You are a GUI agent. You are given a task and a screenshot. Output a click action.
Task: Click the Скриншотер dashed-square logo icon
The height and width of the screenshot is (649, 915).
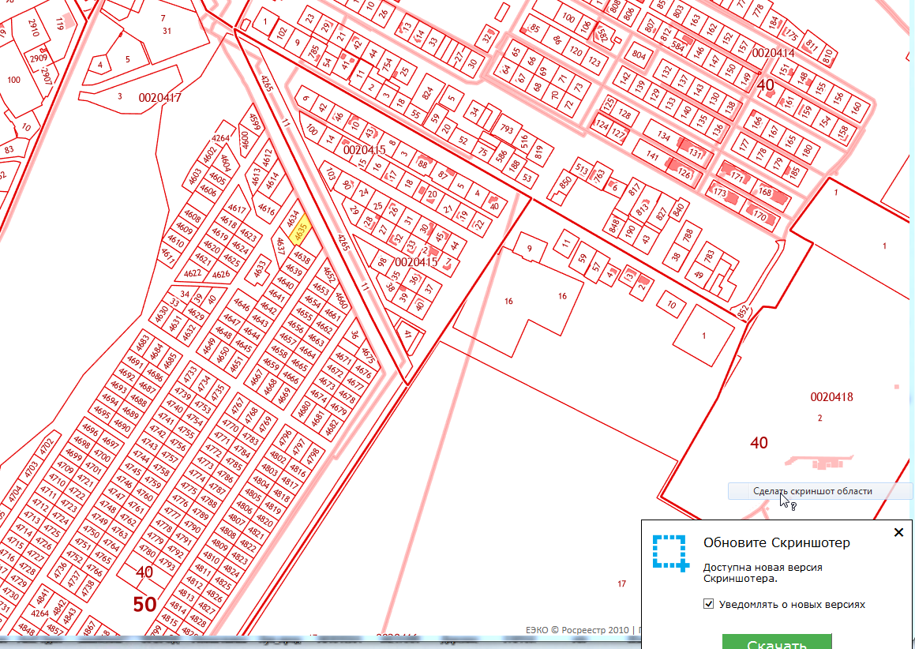(x=671, y=552)
